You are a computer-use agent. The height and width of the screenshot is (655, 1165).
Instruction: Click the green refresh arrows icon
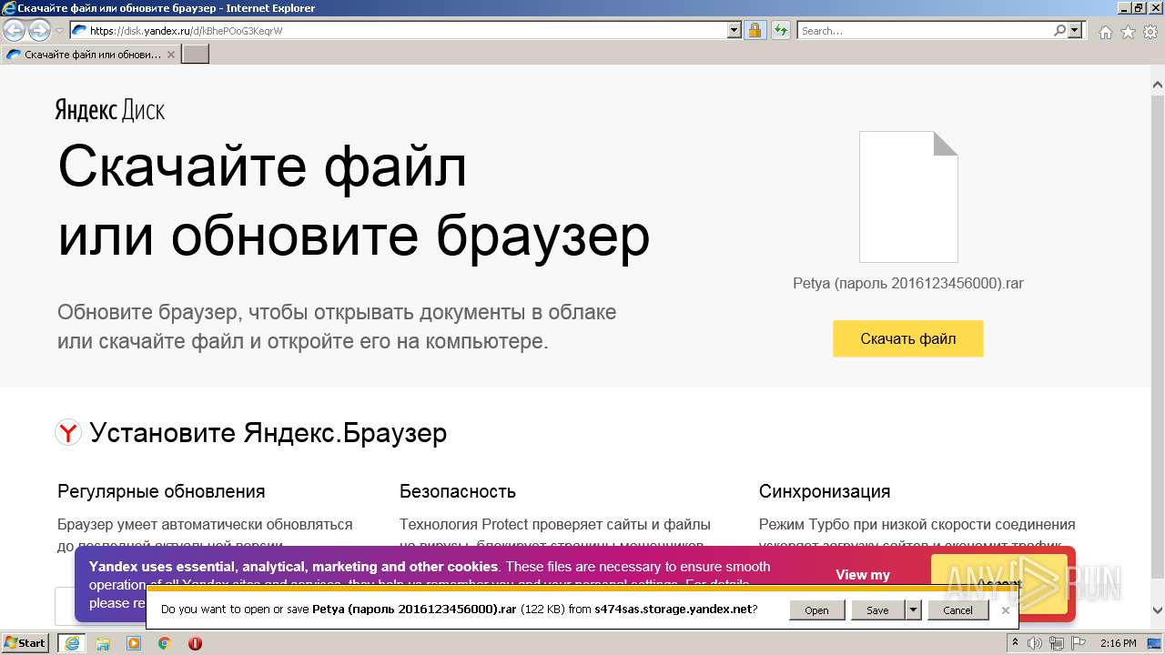(x=780, y=30)
